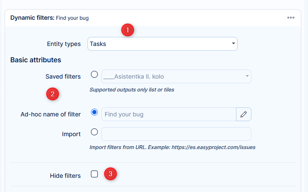Open the three-dots module options menu

click(291, 18)
